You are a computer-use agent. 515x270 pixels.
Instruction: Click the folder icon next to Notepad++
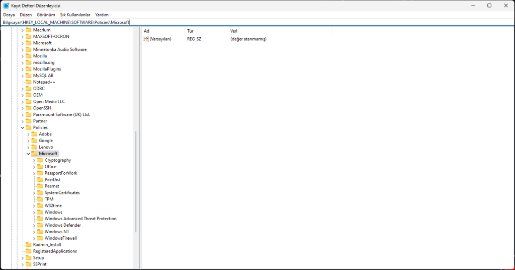click(x=29, y=82)
